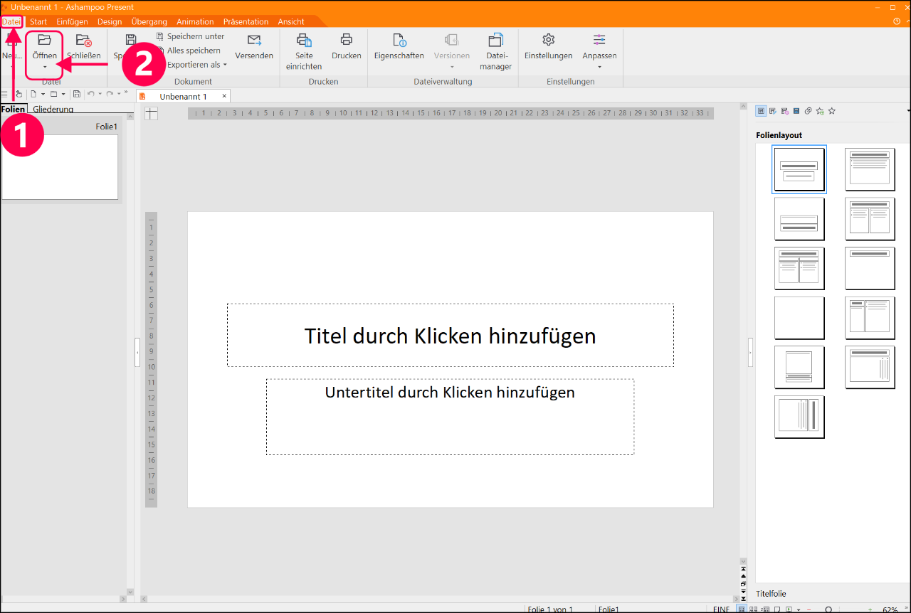Click the help question mark icon
Image resolution: width=911 pixels, height=613 pixels.
897,21
